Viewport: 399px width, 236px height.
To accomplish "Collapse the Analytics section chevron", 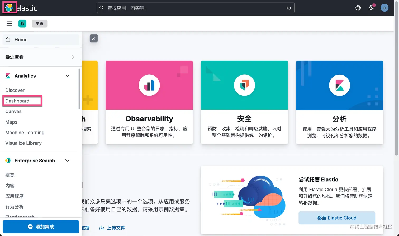I will click(x=67, y=76).
